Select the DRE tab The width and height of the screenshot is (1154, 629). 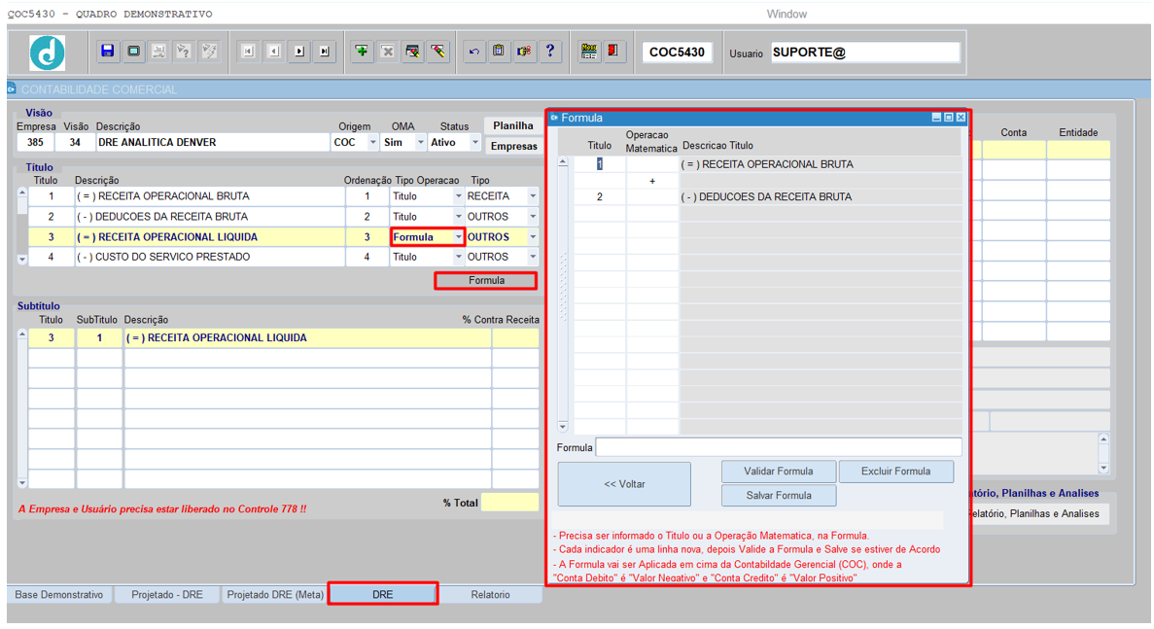(x=383, y=594)
